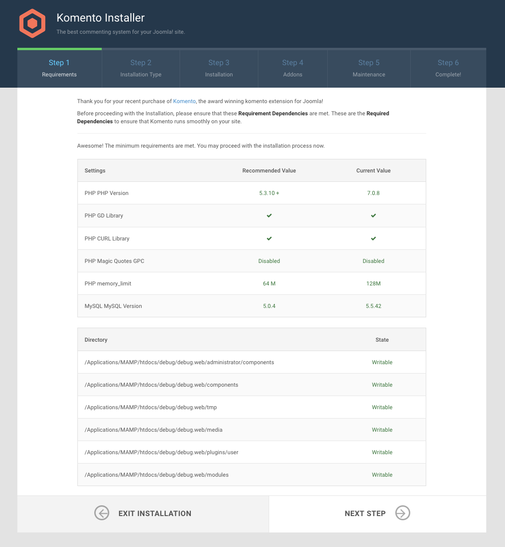Click the debug.web/modules directory path
The width and height of the screenshot is (505, 547).
(157, 475)
